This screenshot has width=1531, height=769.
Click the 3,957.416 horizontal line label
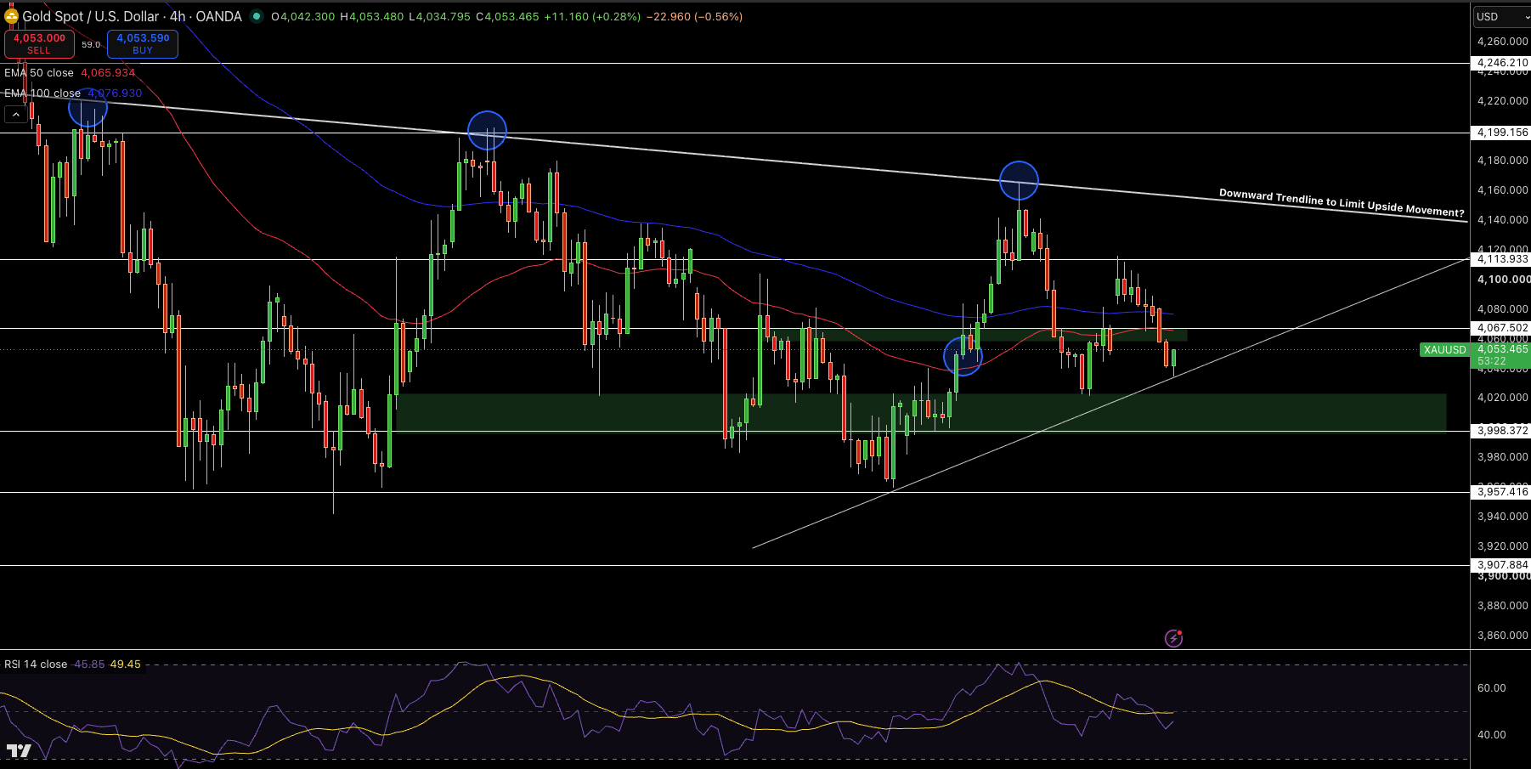(x=1501, y=492)
